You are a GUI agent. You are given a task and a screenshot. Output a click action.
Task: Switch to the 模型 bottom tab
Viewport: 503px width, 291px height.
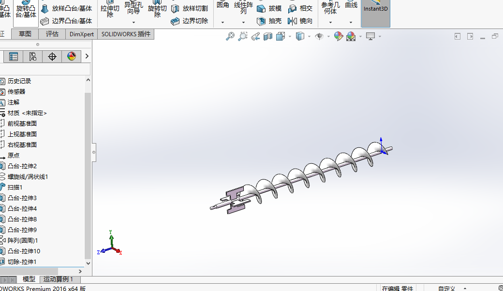tap(29, 279)
